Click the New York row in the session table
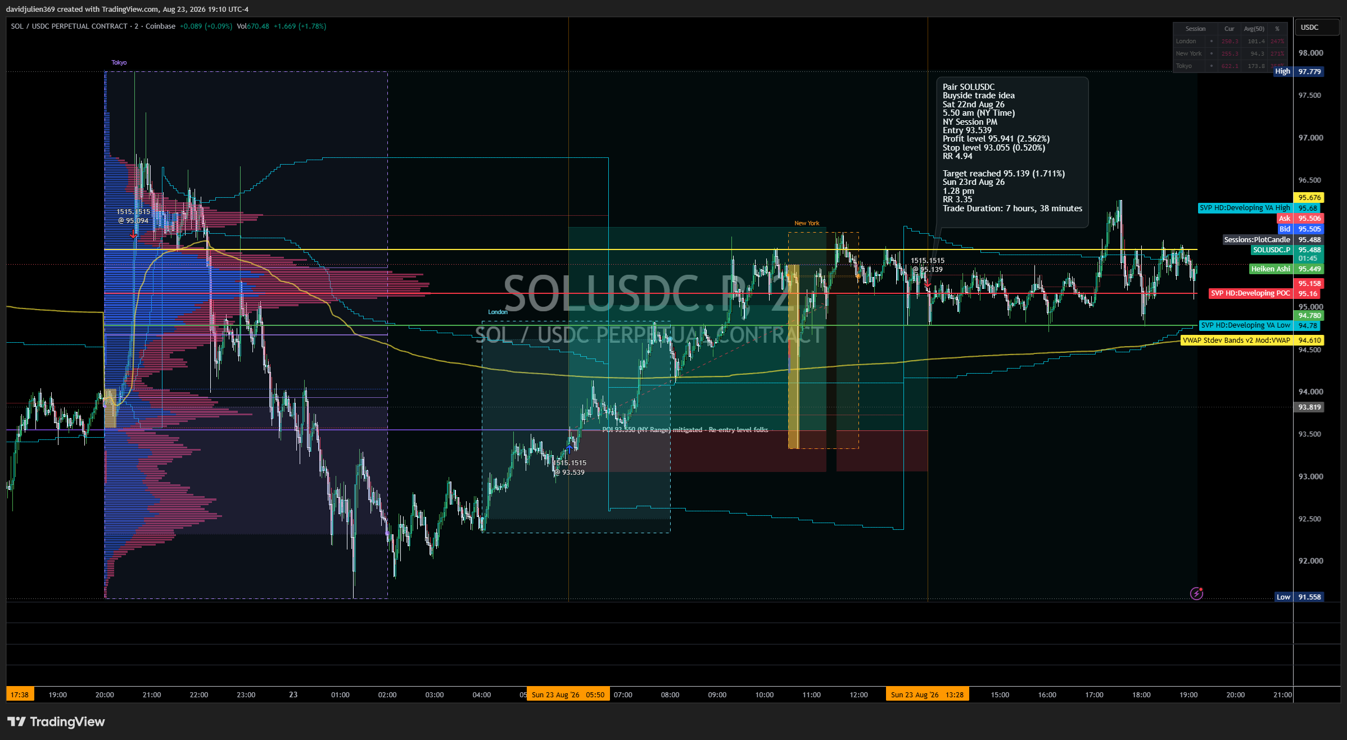Image resolution: width=1347 pixels, height=740 pixels. pyautogui.click(x=1230, y=53)
